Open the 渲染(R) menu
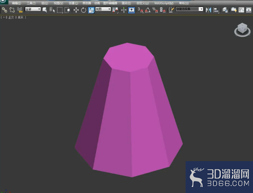 click(x=126, y=3)
